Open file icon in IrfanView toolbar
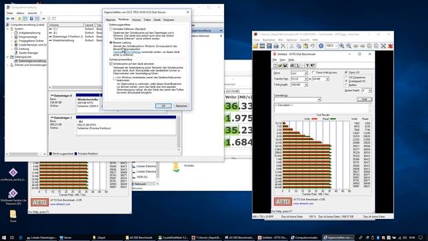 point(255,46)
